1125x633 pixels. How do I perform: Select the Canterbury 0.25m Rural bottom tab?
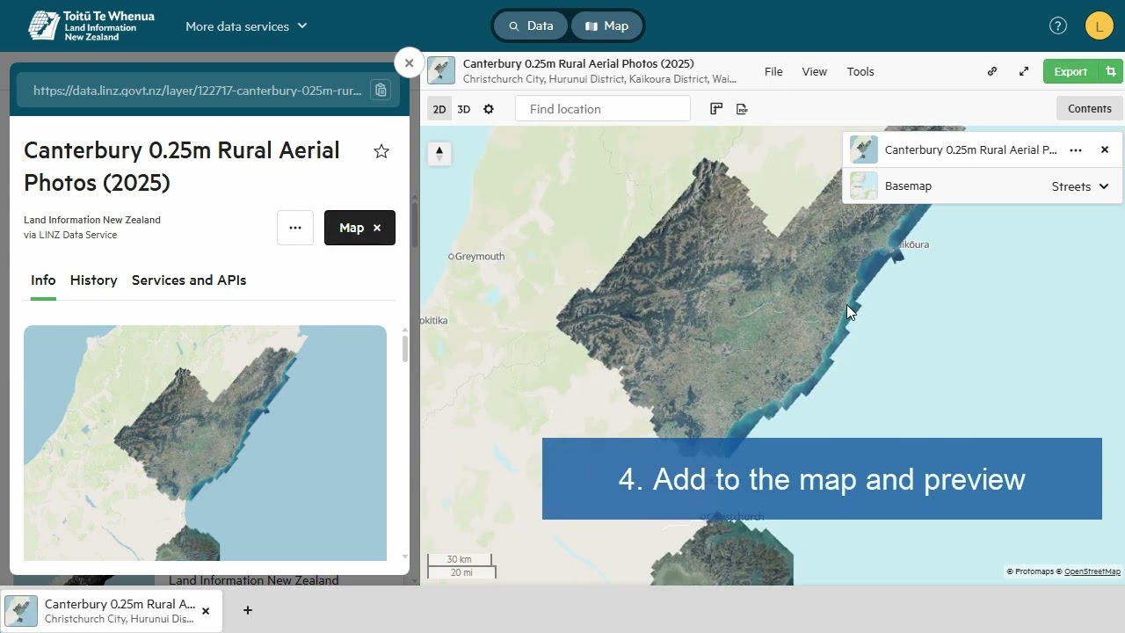[x=112, y=611]
